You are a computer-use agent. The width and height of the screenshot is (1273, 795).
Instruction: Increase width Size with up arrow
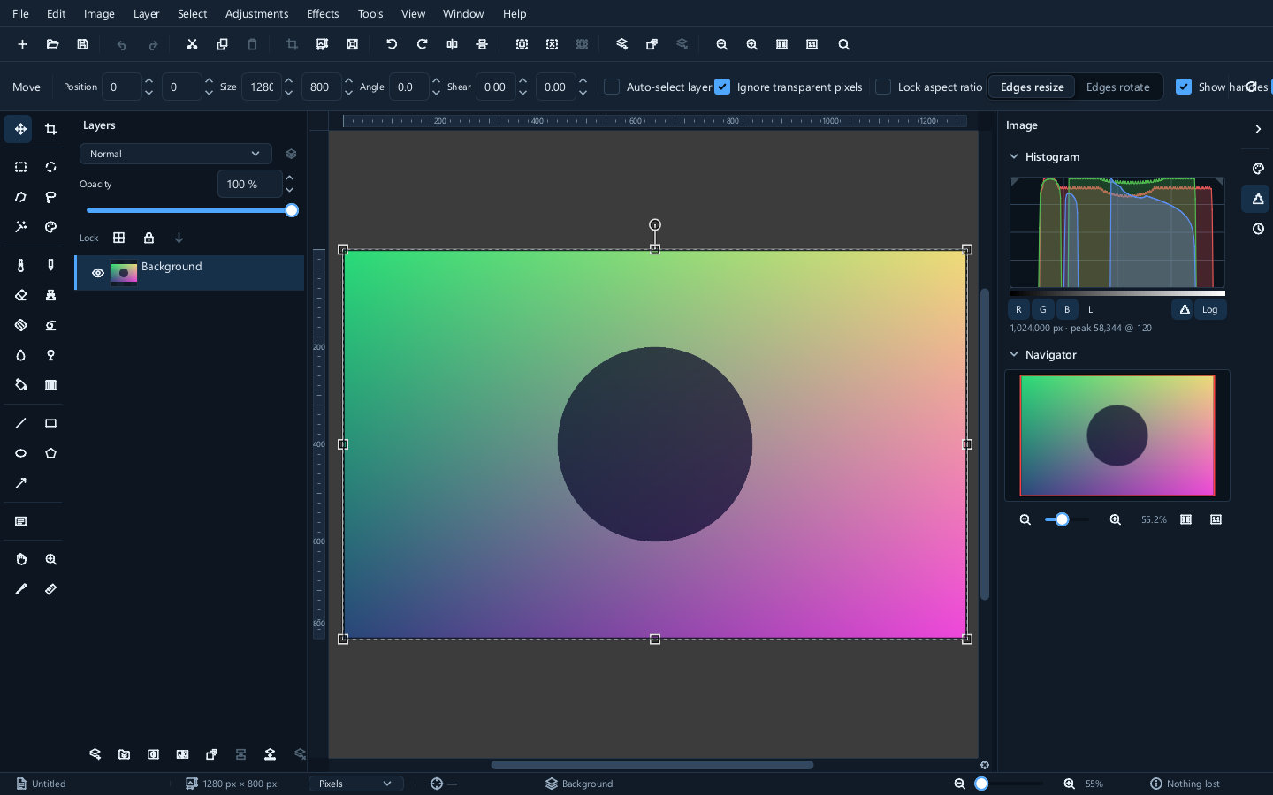288,80
